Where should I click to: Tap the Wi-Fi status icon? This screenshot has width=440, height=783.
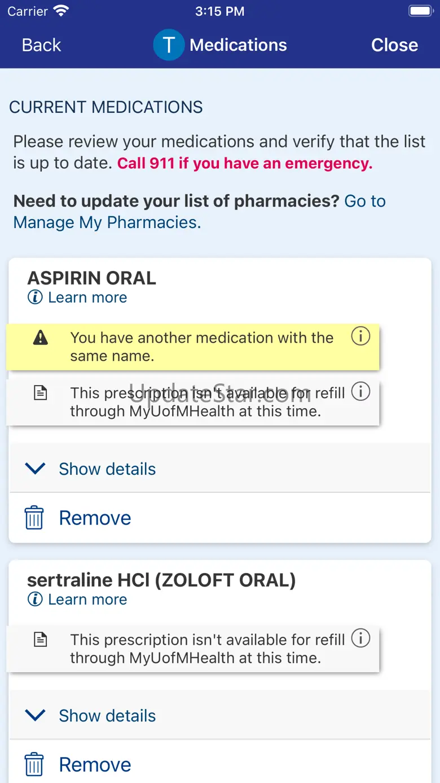(x=61, y=11)
